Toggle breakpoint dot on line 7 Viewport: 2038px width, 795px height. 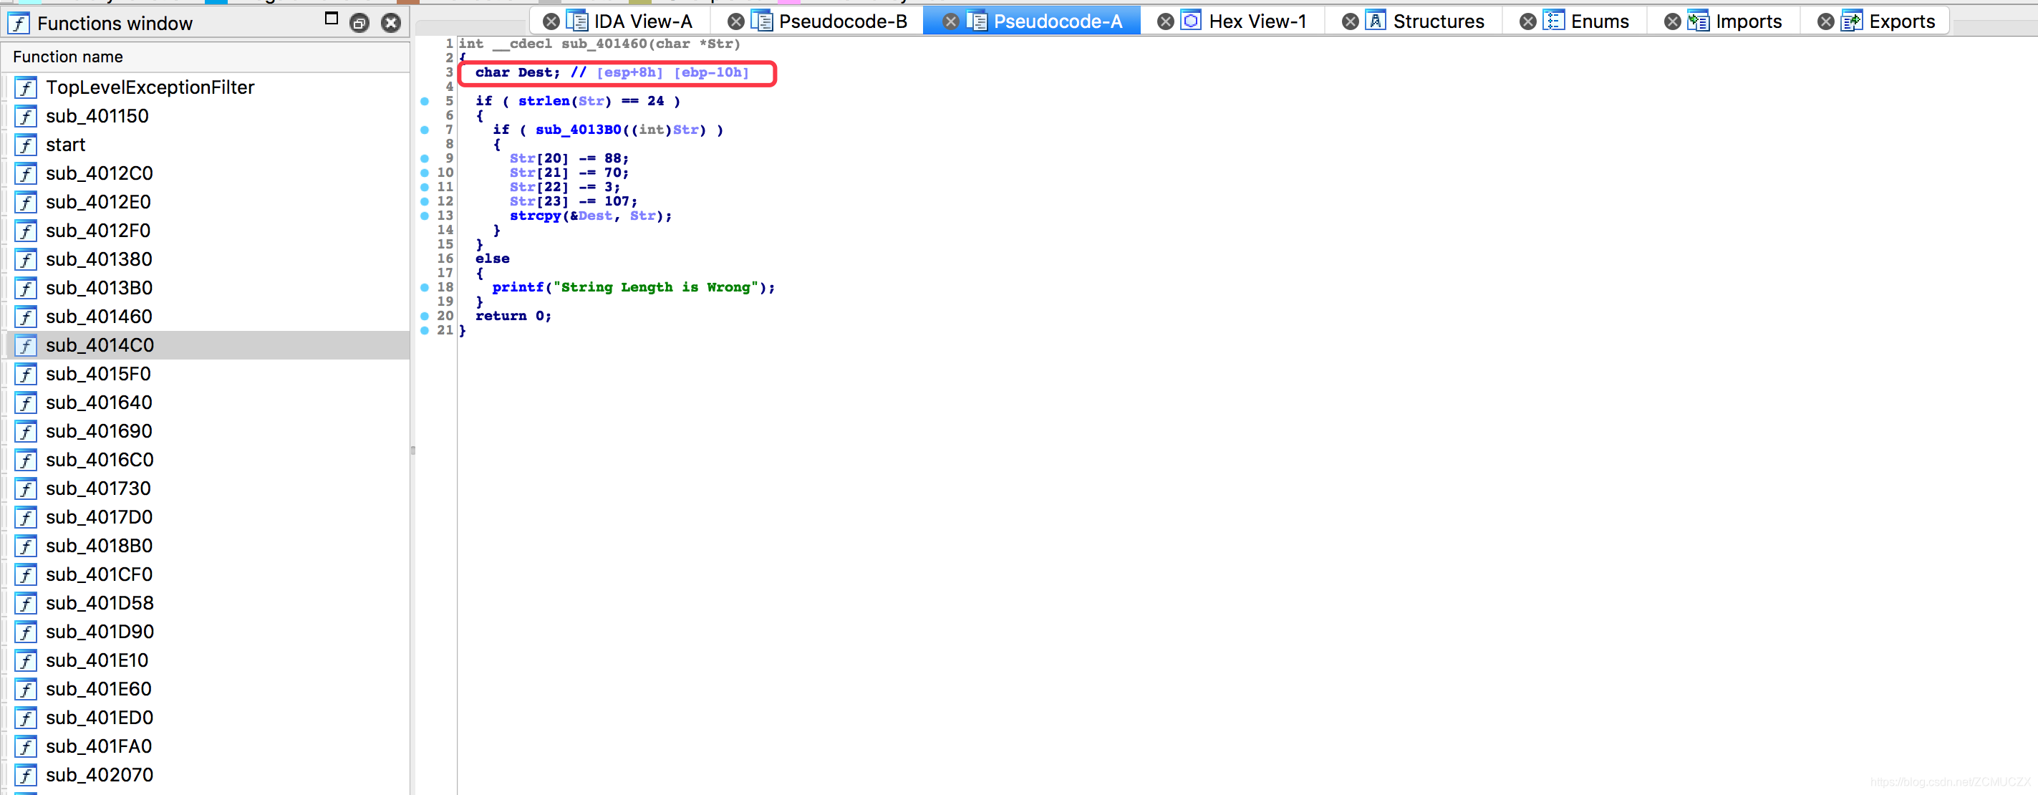pyautogui.click(x=425, y=130)
